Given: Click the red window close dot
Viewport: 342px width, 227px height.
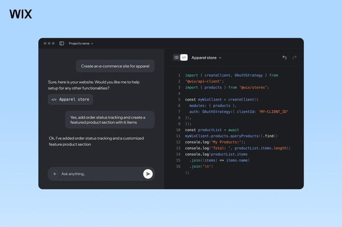Looking at the screenshot, I should click(45, 43).
